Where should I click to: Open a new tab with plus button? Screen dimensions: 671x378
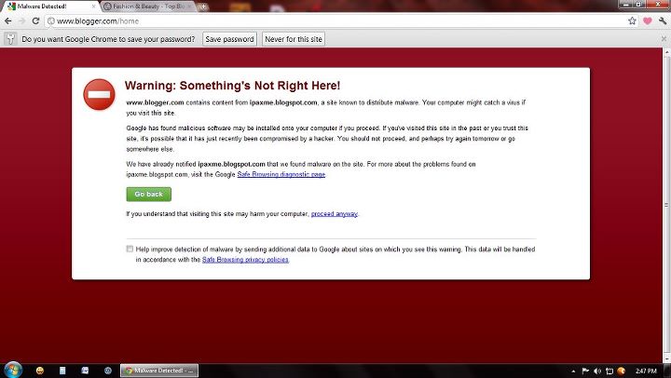204,7
